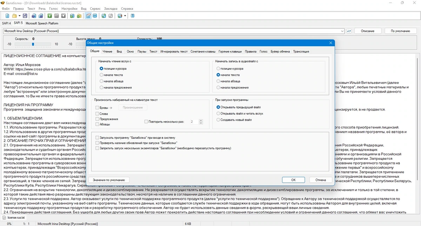
Task: Select audio recording from начала абзаца
Action: [x=219, y=81]
